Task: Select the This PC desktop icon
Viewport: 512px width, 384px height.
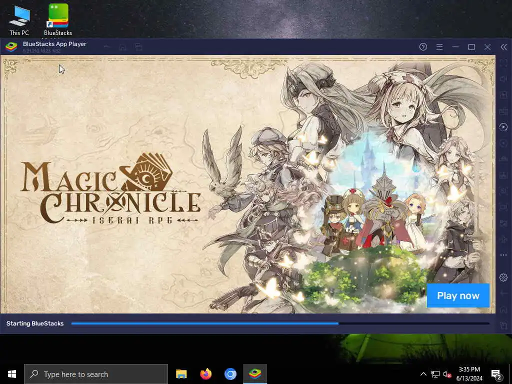Action: pos(19,20)
